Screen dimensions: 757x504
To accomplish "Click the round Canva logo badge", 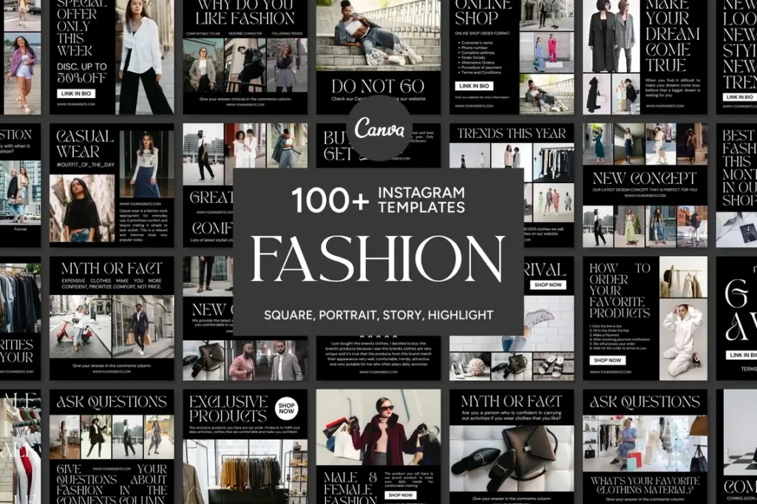I will [x=378, y=128].
